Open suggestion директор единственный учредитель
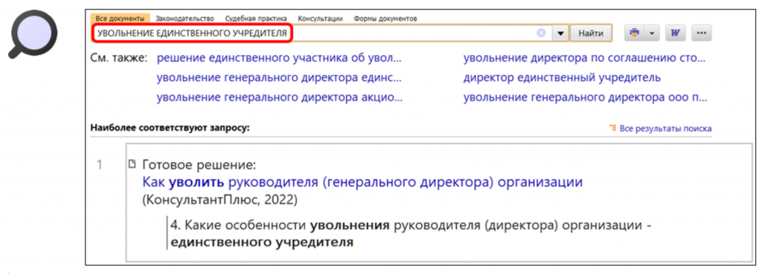Screen dimensions: 762x277 (x=563, y=78)
